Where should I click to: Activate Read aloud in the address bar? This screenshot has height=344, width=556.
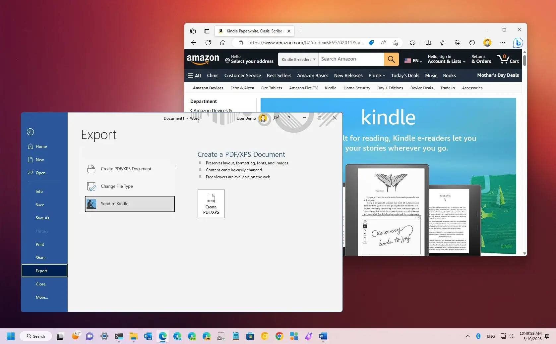(x=383, y=43)
